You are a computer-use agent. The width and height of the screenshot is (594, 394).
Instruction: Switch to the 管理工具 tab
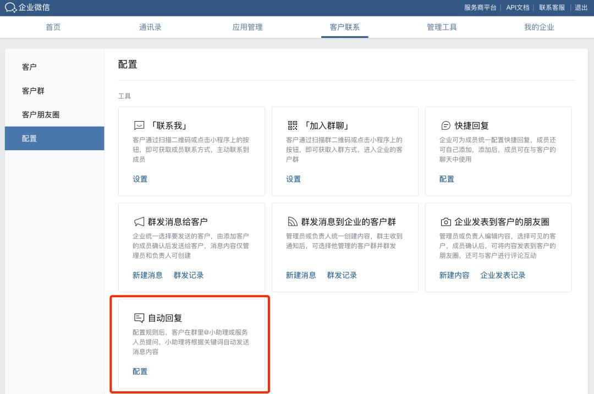pos(441,26)
